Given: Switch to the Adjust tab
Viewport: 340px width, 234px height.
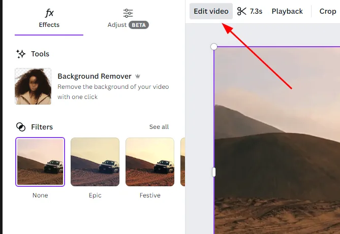Looking at the screenshot, I should [x=128, y=19].
